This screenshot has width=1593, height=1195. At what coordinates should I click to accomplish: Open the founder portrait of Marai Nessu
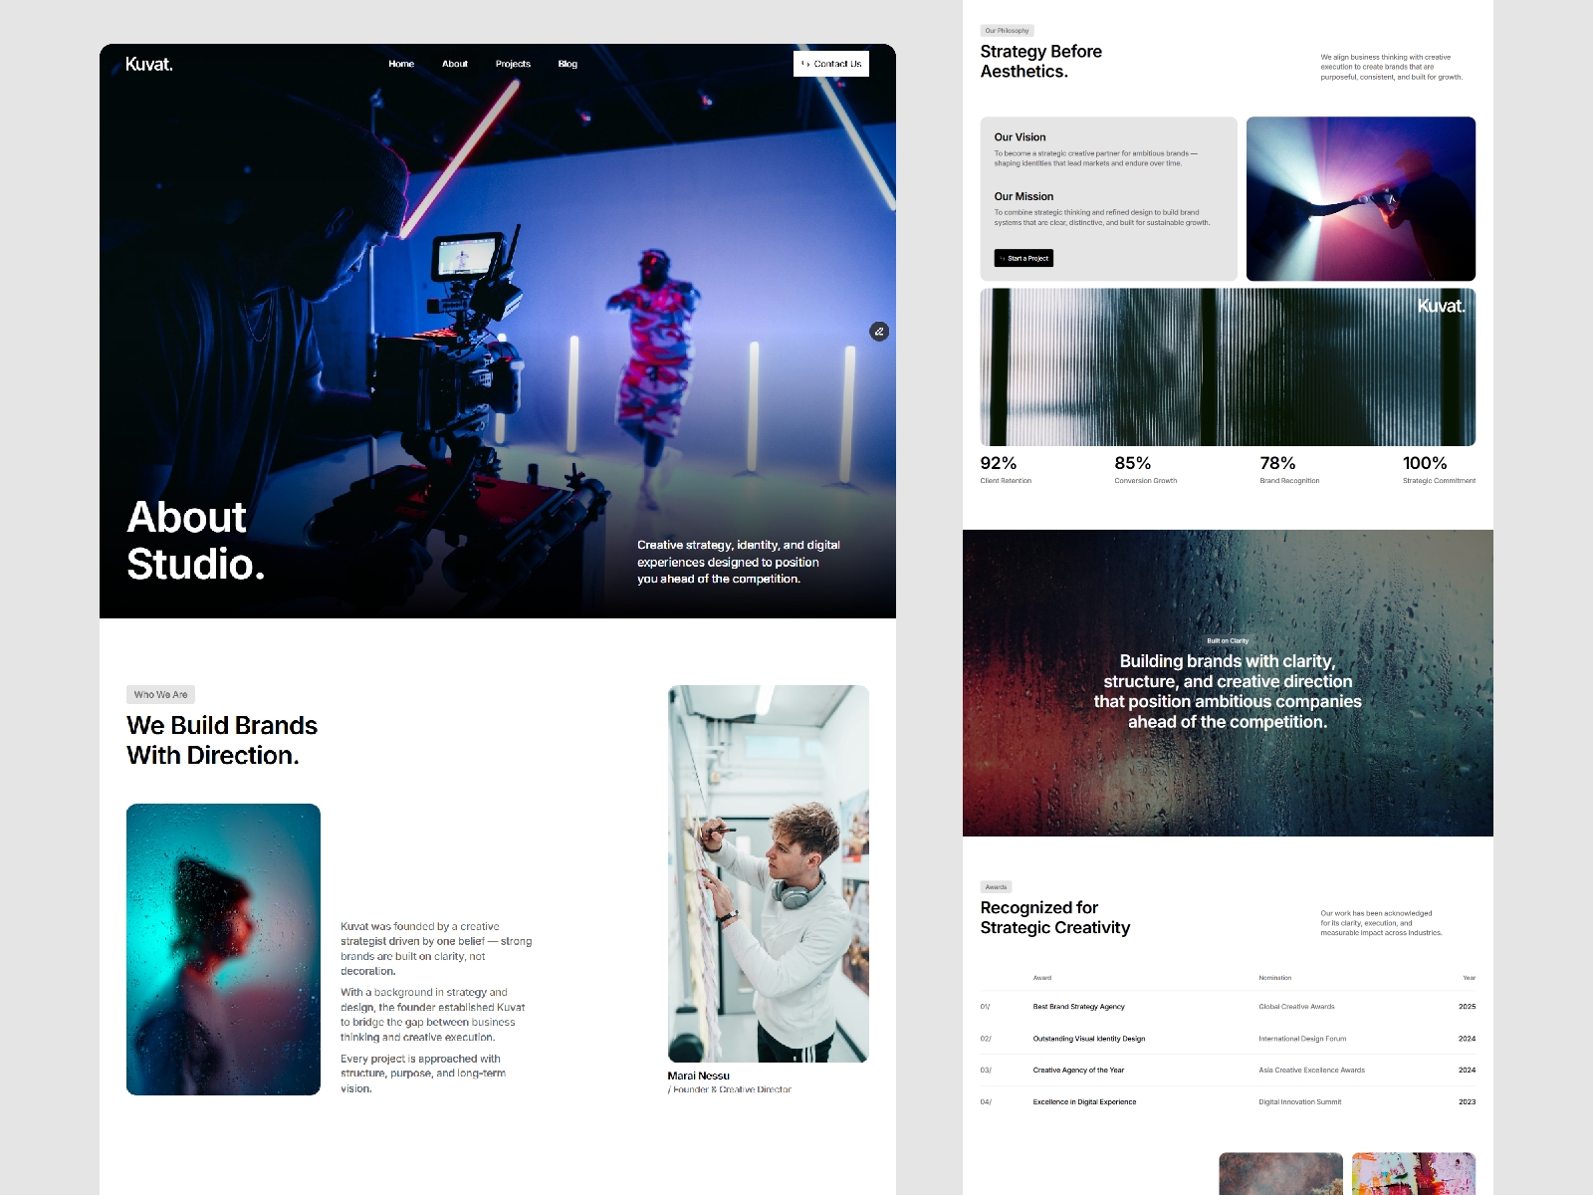768,873
